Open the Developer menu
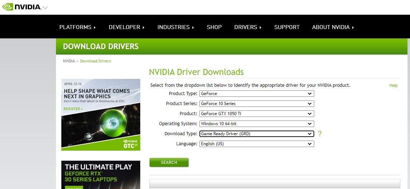The image size is (410, 189). pos(126,27)
